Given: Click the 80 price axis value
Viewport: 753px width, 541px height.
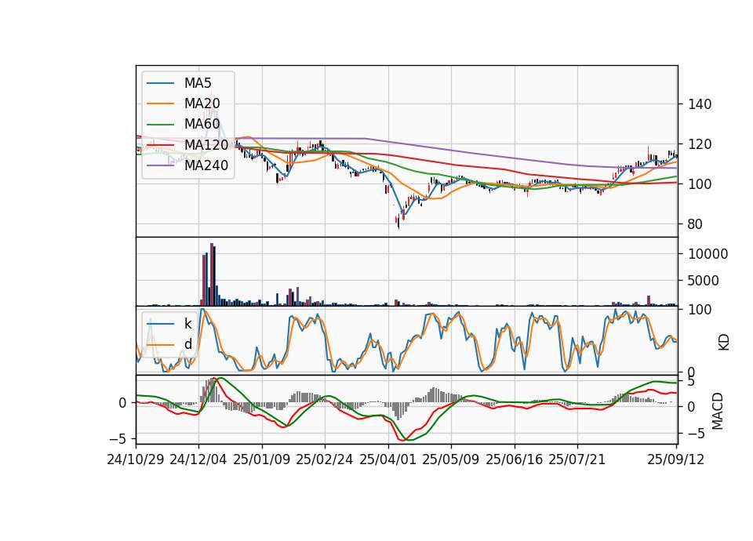Looking at the screenshot, I should [x=695, y=224].
